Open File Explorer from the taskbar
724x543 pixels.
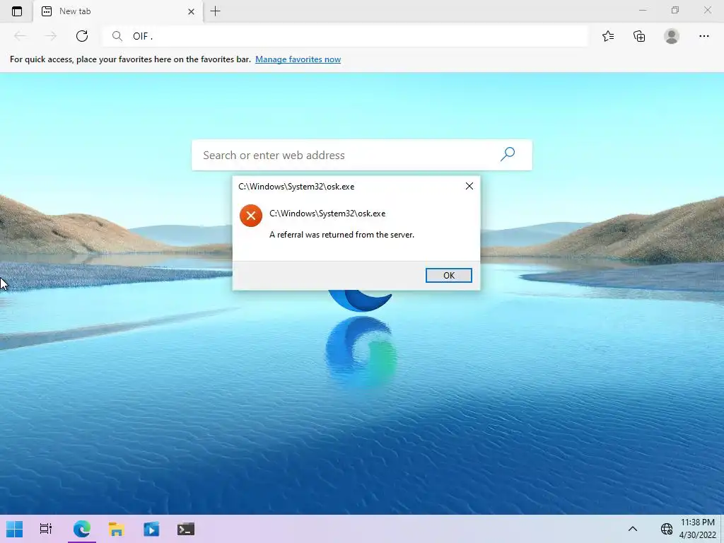[117, 529]
